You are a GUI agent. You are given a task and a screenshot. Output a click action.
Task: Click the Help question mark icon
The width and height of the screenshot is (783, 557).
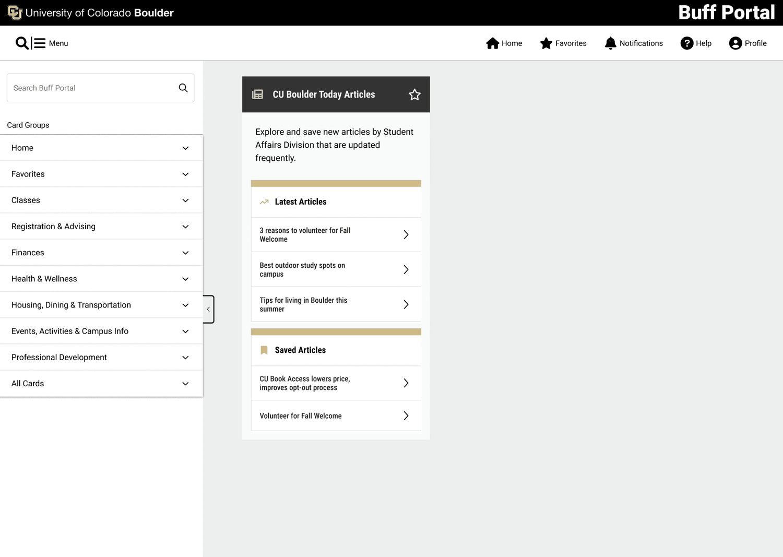[x=687, y=43]
